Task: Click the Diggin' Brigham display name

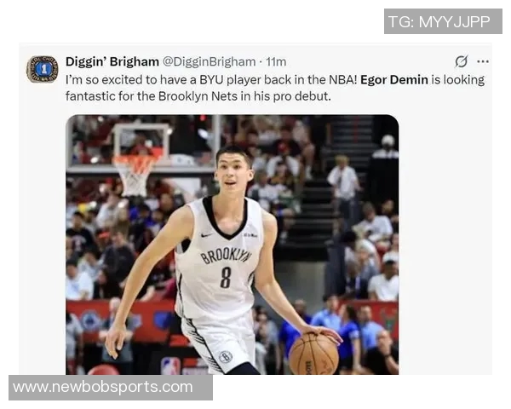Action: 112,61
